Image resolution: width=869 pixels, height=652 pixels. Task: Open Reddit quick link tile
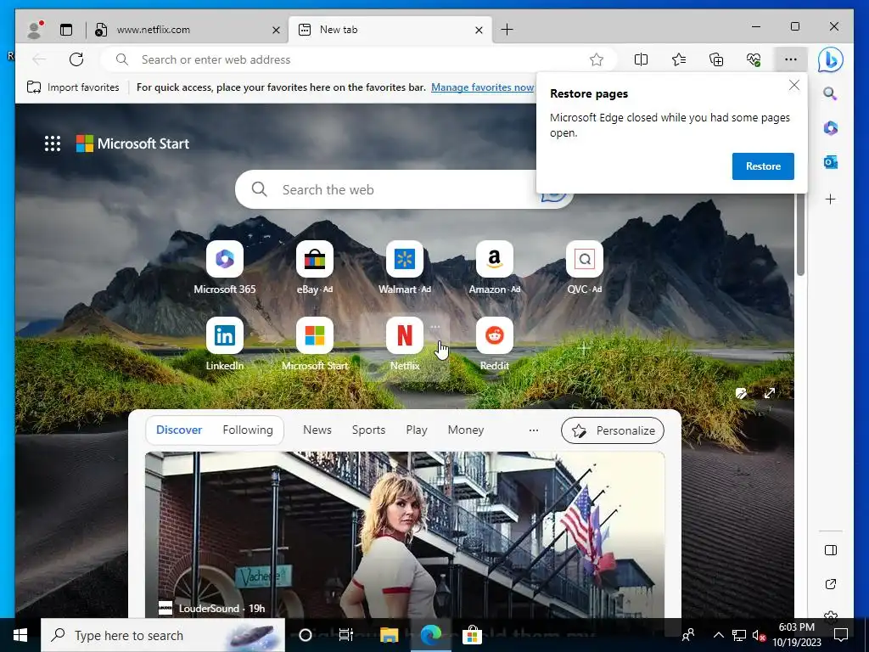tap(495, 344)
